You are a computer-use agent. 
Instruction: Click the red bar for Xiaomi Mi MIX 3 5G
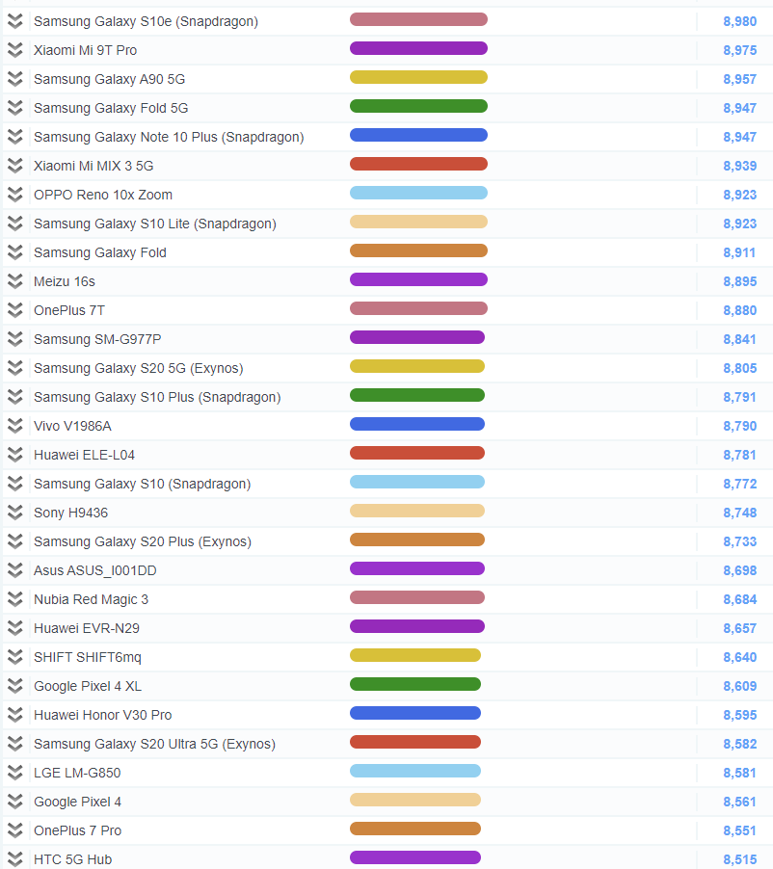click(x=418, y=164)
